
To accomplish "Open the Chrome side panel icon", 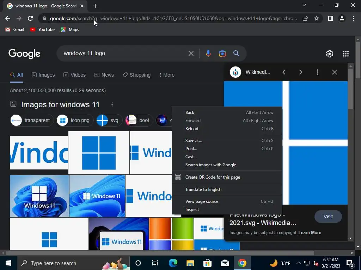I will (x=331, y=18).
